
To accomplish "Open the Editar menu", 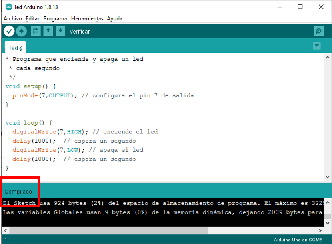I will [32, 18].
